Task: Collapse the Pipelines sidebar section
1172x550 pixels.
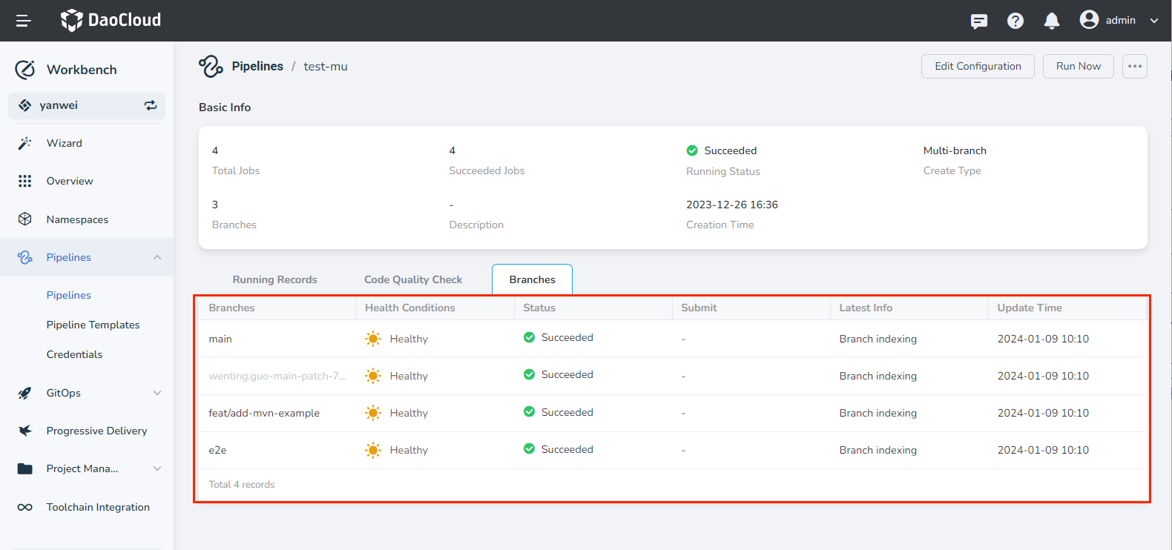Action: (157, 257)
